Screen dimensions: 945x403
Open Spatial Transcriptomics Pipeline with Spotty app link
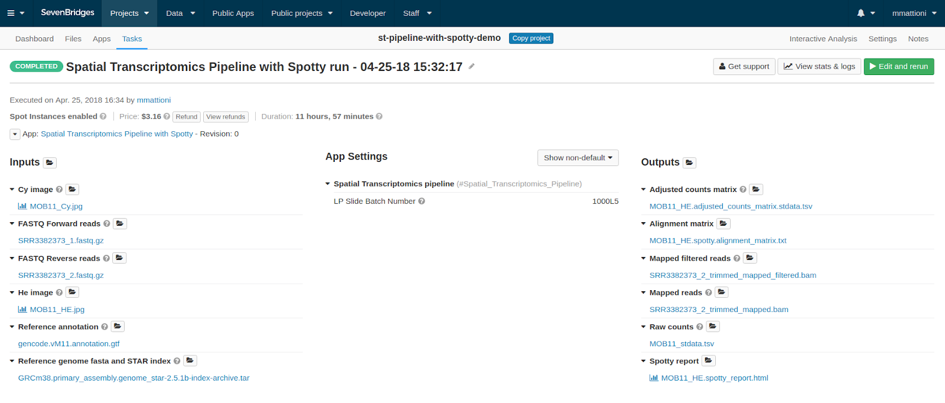117,134
